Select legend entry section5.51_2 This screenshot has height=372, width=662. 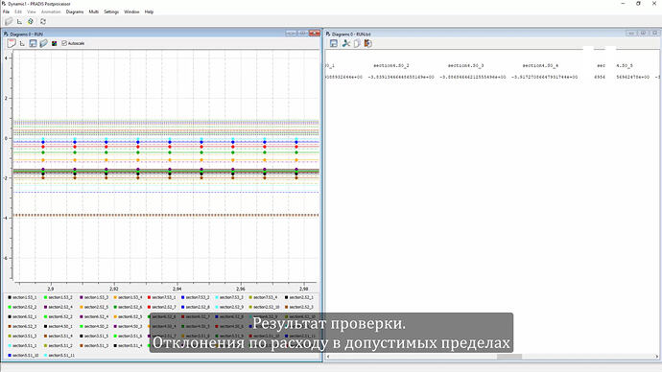coord(59,346)
